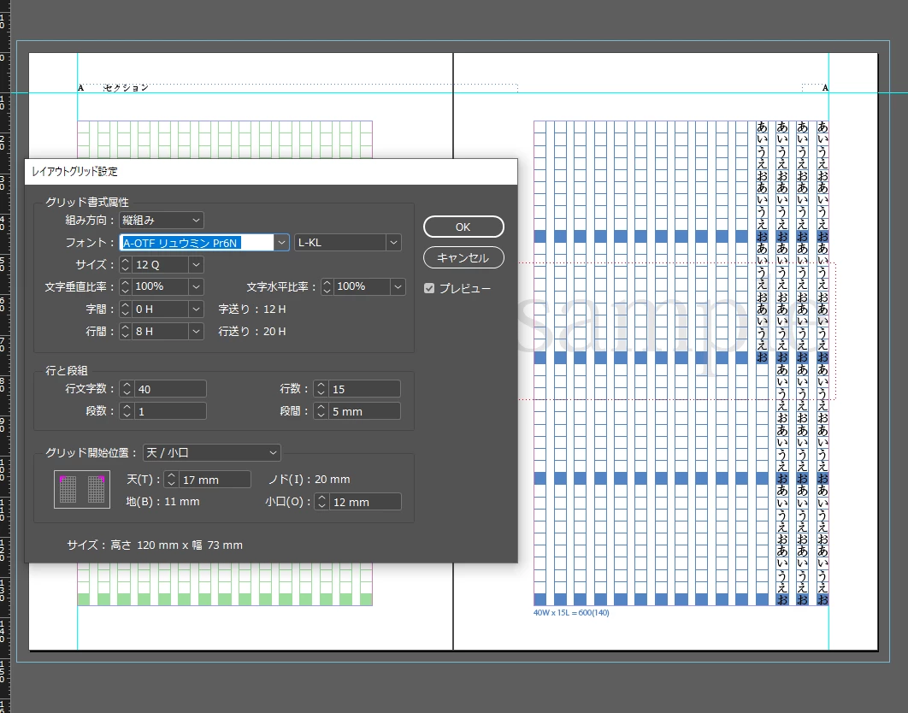Click the A-OTF リュウミン Pr6N font field
The width and height of the screenshot is (908, 713).
pos(197,243)
